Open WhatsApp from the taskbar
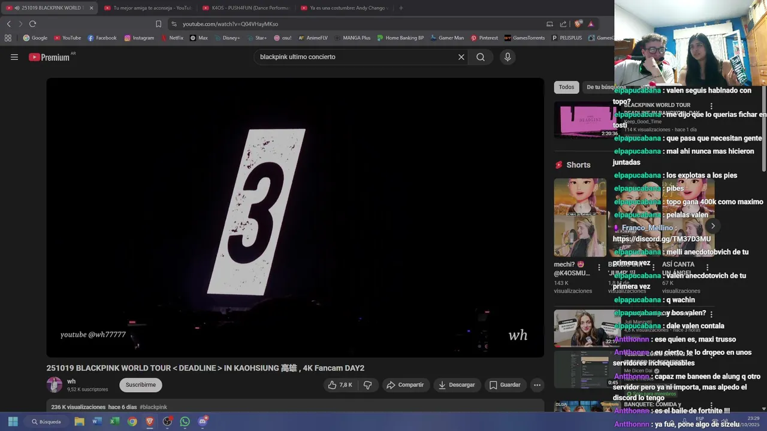Screen dimensions: 767x431 [x=185, y=421]
